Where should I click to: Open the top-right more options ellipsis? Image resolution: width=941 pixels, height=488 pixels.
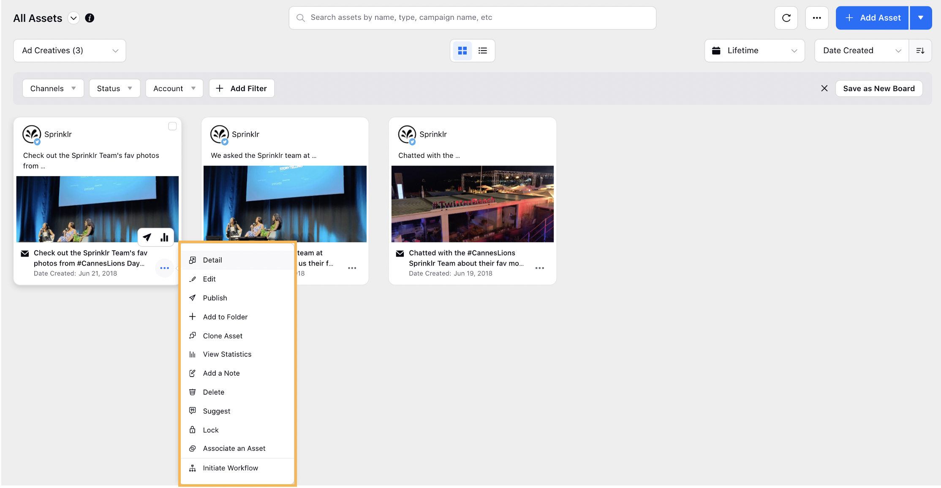click(x=817, y=18)
